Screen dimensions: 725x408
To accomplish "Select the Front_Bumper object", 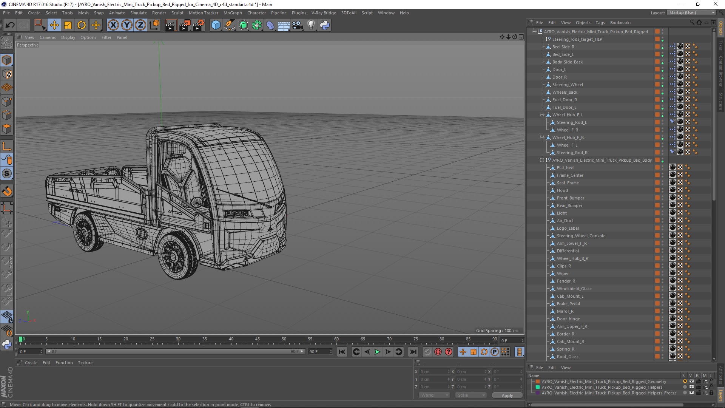I will (570, 198).
